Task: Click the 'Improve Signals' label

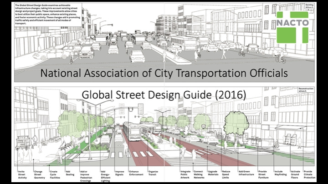Action: [120, 173]
